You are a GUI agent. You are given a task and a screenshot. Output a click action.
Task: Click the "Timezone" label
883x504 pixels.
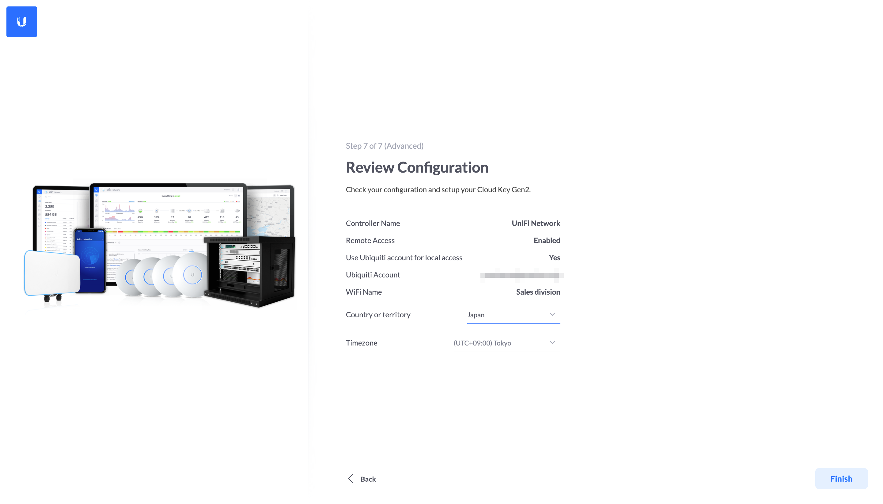(362, 343)
